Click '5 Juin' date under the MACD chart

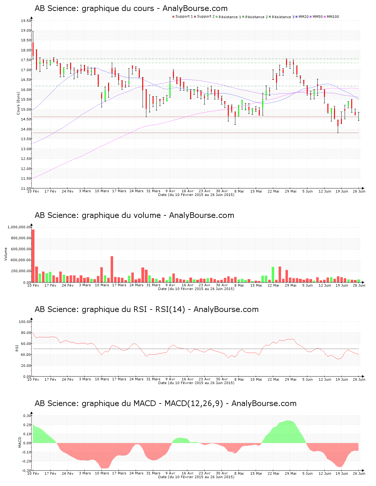(308, 473)
